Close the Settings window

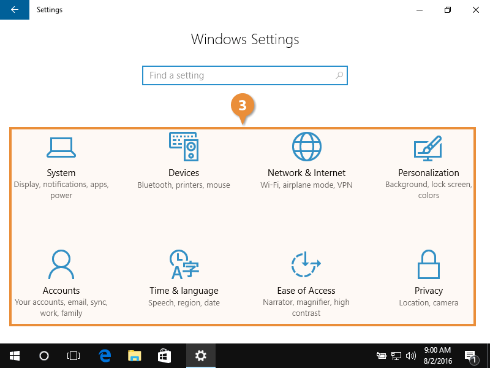click(476, 10)
